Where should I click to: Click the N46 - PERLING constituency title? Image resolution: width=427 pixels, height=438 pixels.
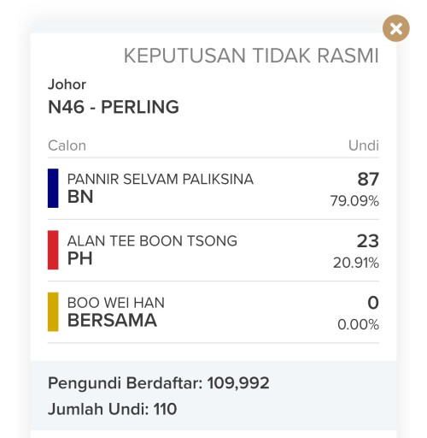click(x=114, y=107)
